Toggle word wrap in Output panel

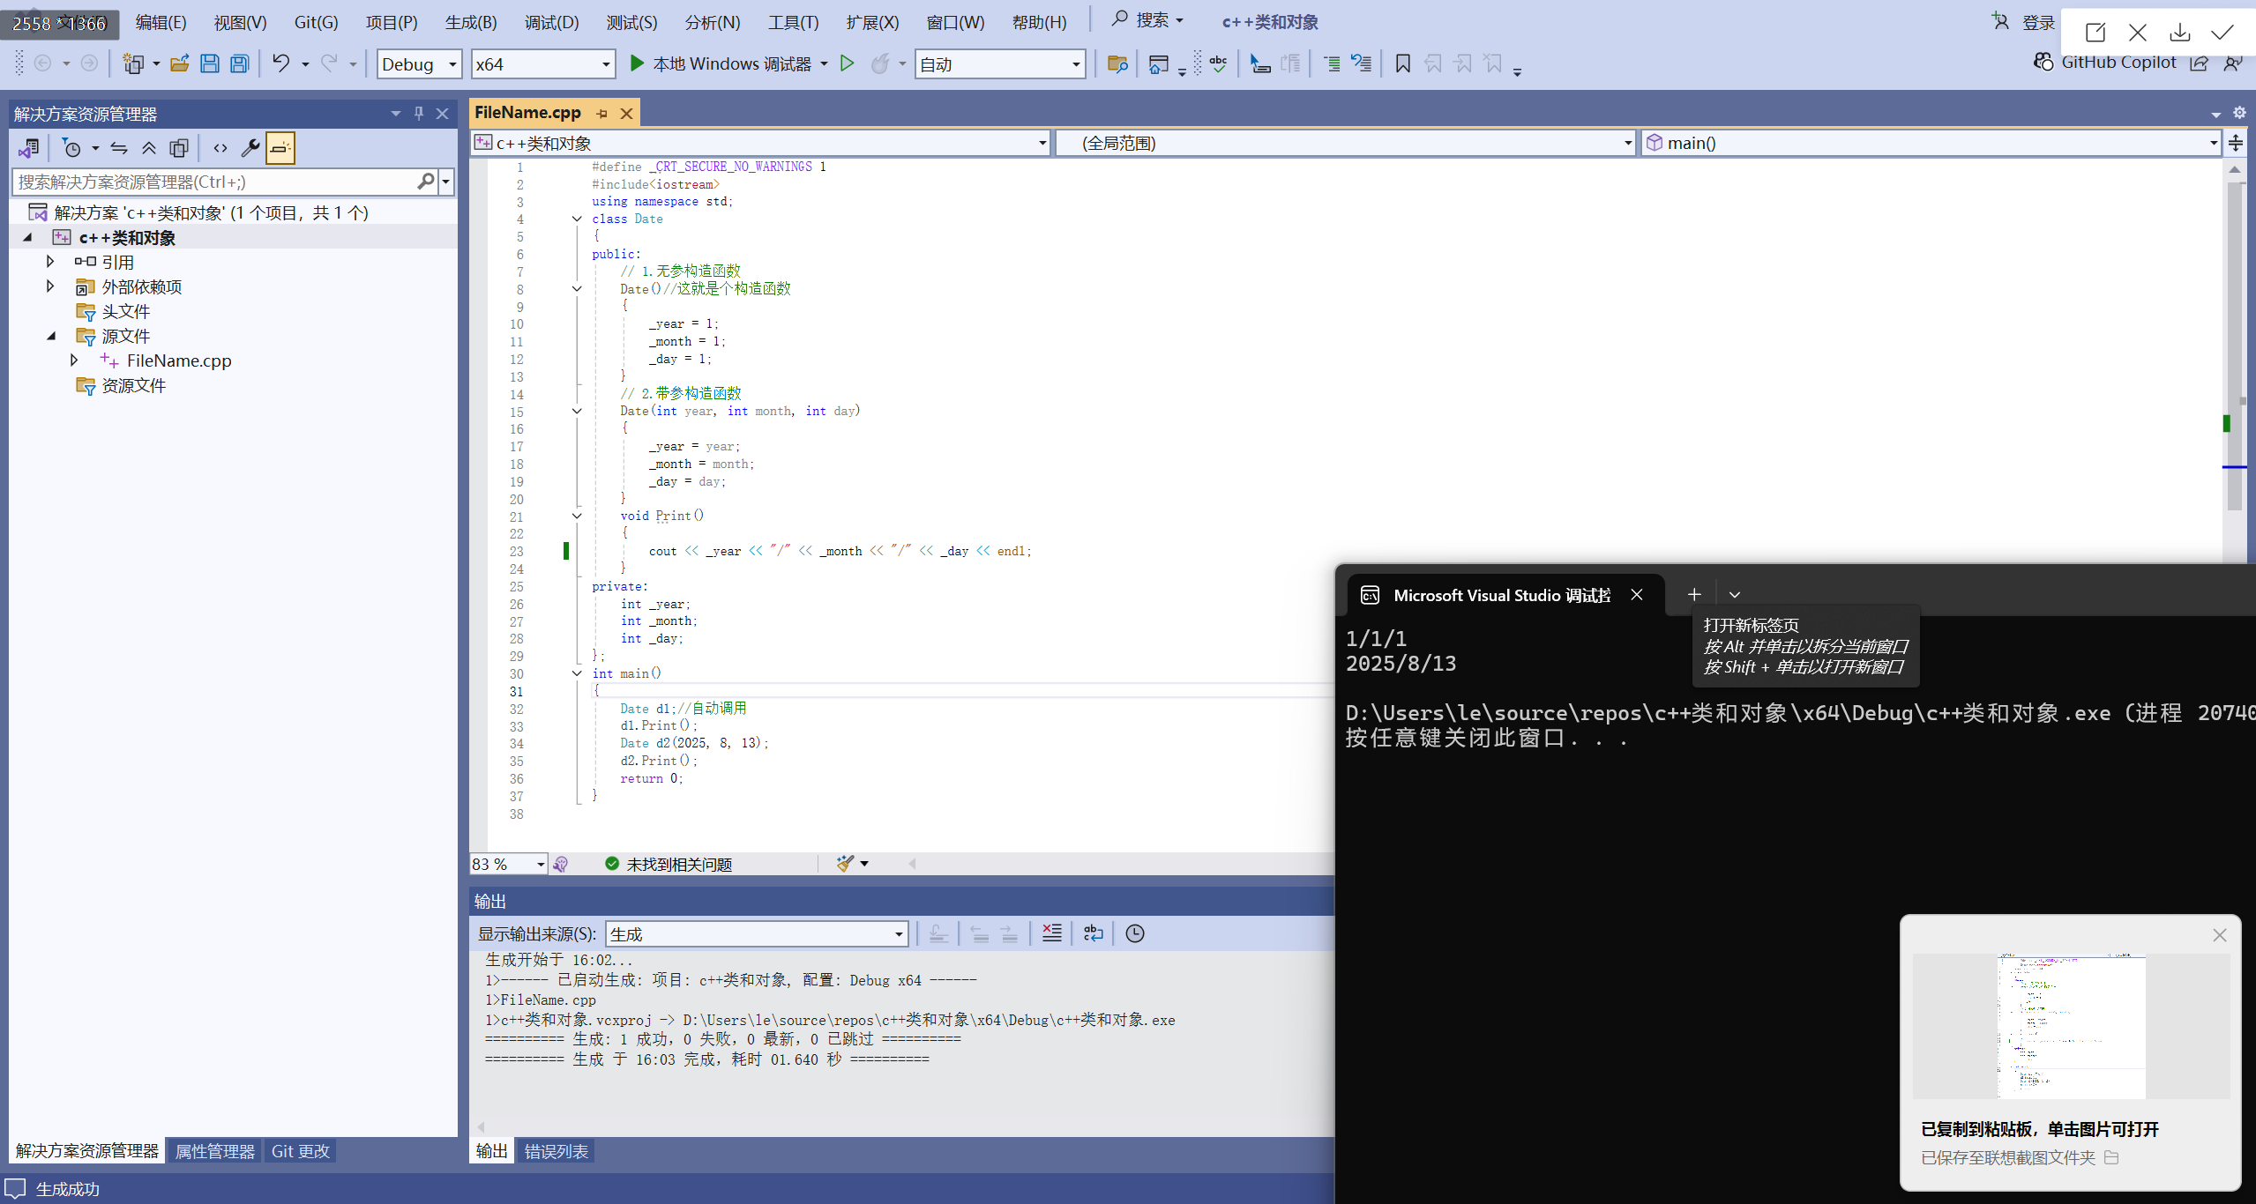click(1093, 933)
